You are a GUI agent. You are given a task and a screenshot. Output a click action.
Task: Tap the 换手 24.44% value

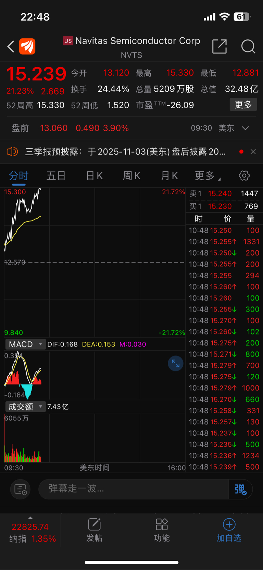113,89
